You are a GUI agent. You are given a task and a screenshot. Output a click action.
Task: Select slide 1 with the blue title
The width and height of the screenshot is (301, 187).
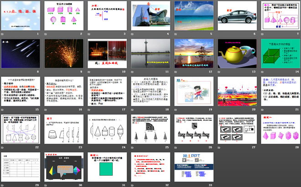click(21, 16)
